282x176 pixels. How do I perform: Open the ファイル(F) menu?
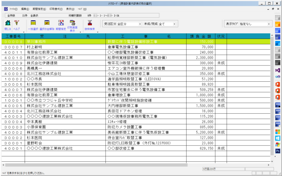click(13, 9)
